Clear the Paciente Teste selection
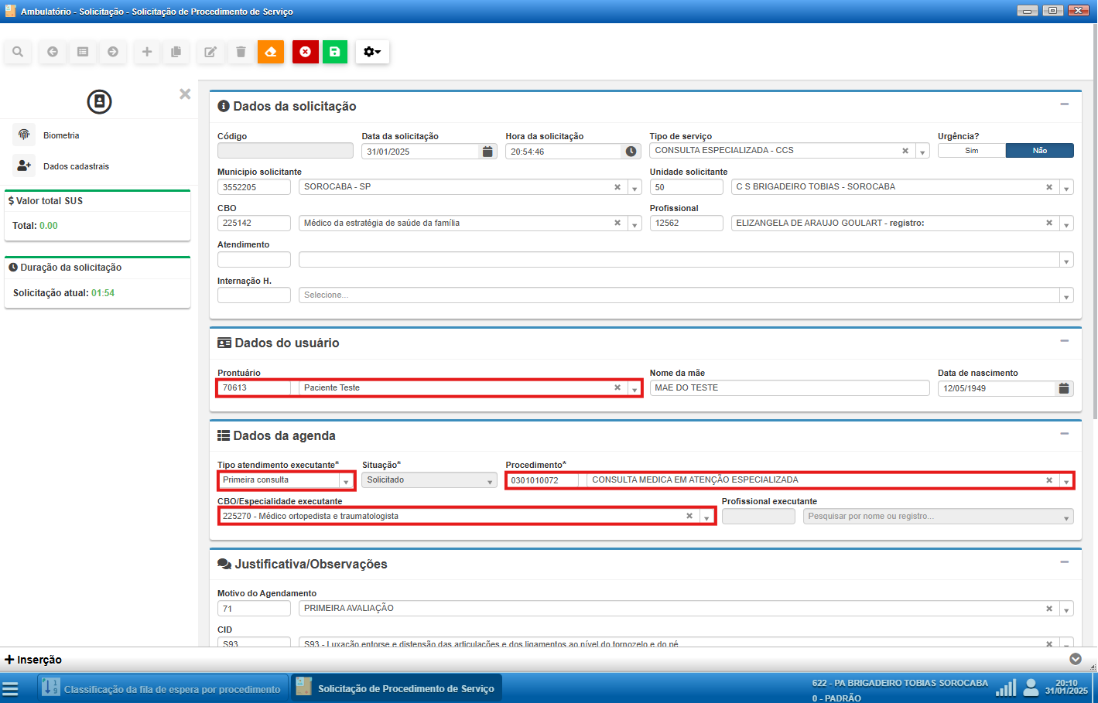Viewport: 1098px width, 703px height. pyautogui.click(x=617, y=387)
